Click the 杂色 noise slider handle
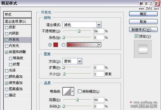The height and width of the screenshot is (110, 161). click(64, 37)
